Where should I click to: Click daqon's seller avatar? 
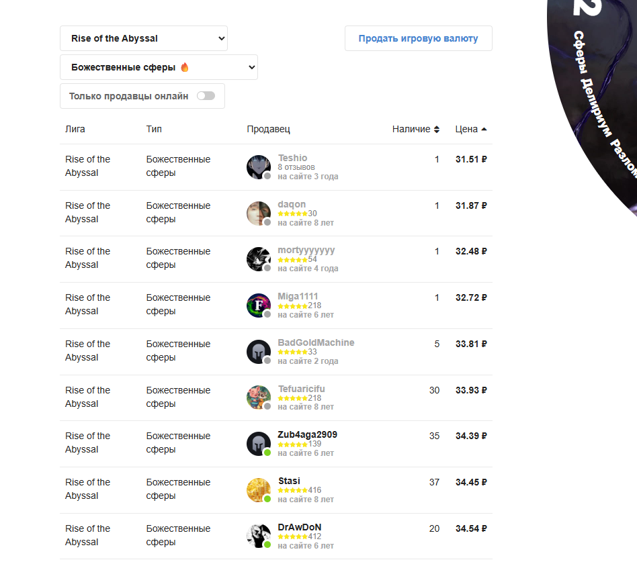[x=259, y=213]
